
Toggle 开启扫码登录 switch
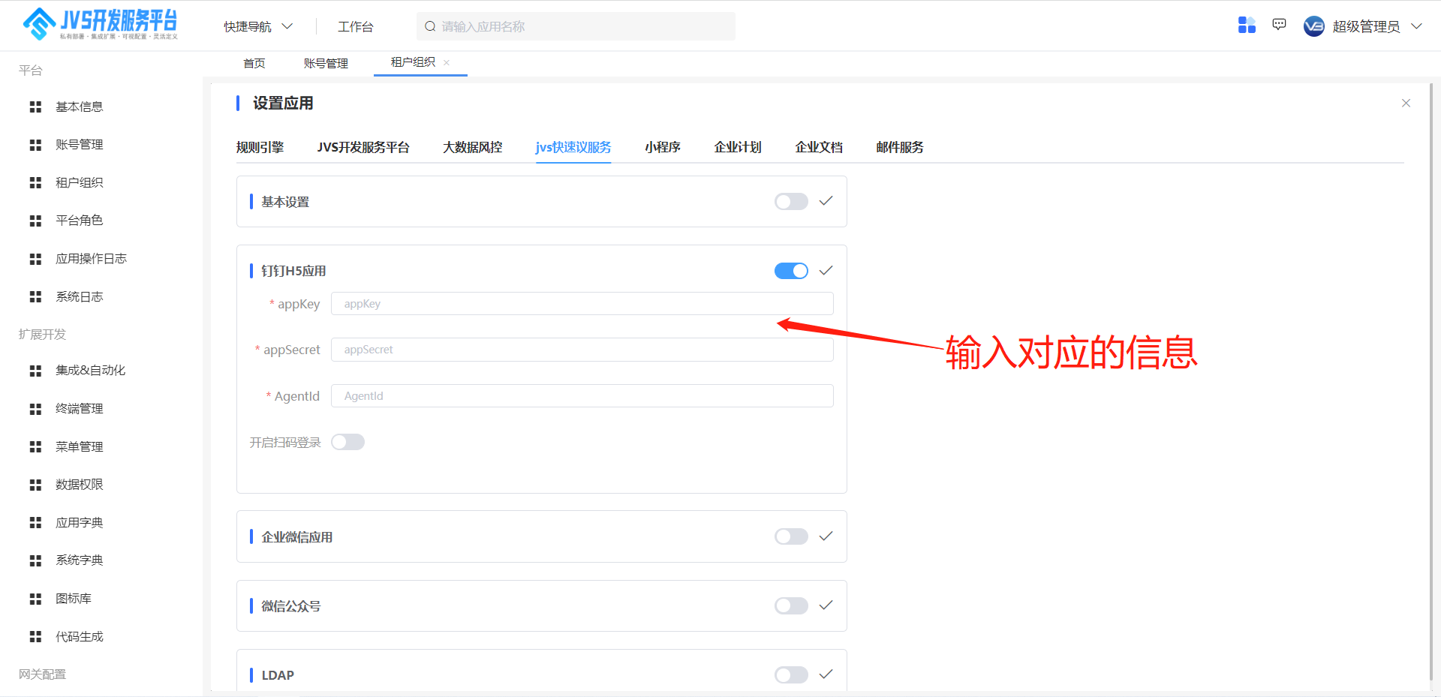(347, 442)
